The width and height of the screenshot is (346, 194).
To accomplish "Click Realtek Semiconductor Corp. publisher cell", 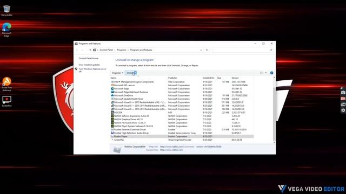I will 182,133.
